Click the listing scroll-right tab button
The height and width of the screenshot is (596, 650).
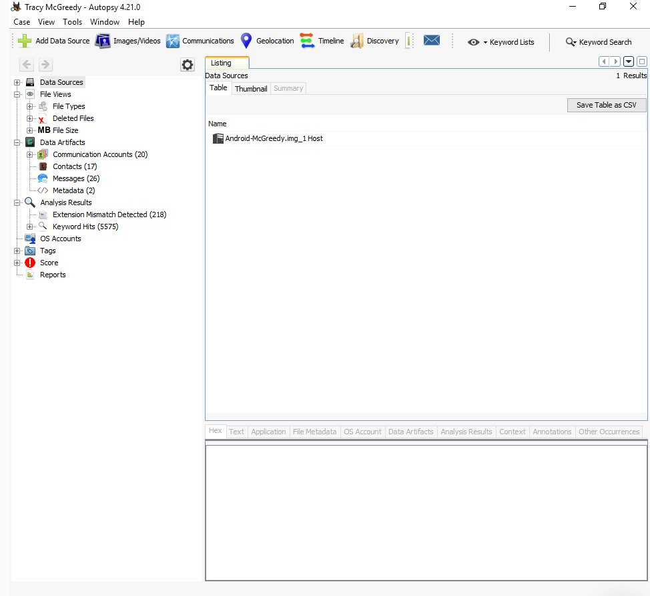click(615, 61)
